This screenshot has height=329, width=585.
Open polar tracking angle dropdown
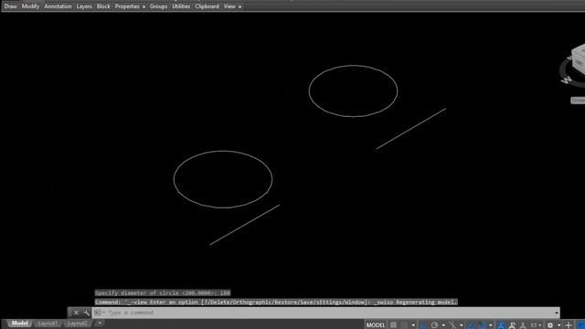pyautogui.click(x=443, y=325)
